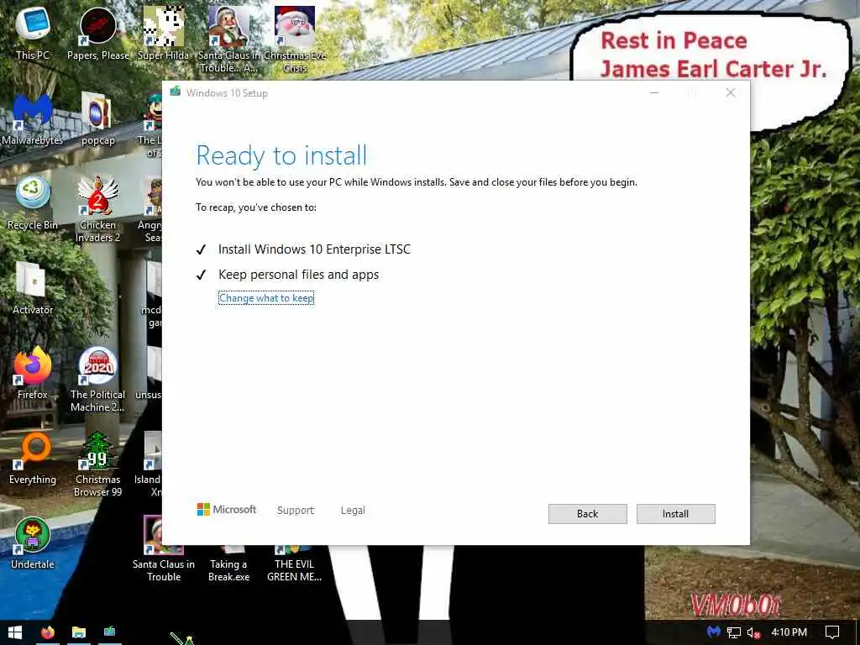Open the Recycle Bin

click(x=33, y=203)
